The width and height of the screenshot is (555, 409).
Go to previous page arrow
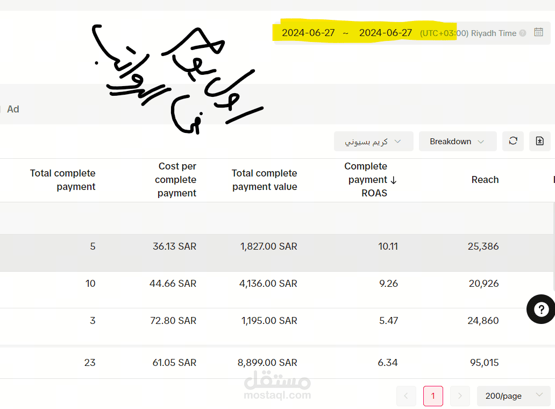(406, 396)
